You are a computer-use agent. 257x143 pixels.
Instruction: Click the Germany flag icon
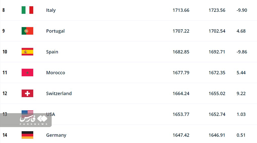coord(27,135)
